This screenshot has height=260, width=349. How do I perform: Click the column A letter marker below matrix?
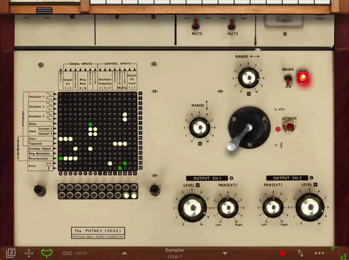[x=60, y=173]
